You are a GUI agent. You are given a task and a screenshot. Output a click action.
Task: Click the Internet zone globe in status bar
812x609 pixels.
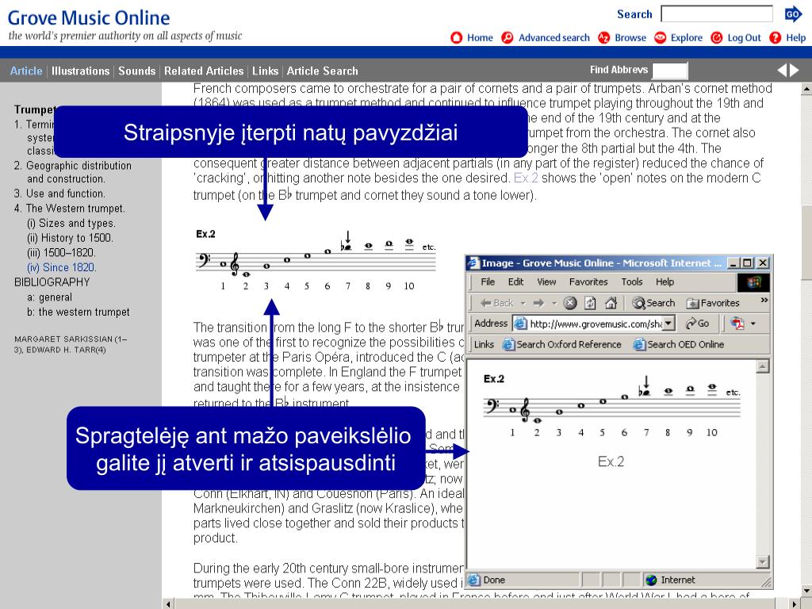tap(651, 580)
